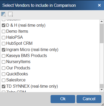The height and width of the screenshot is (106, 104).
Task: Uncheck Ingram Micro (real-time only)
Action: pos(4,50)
